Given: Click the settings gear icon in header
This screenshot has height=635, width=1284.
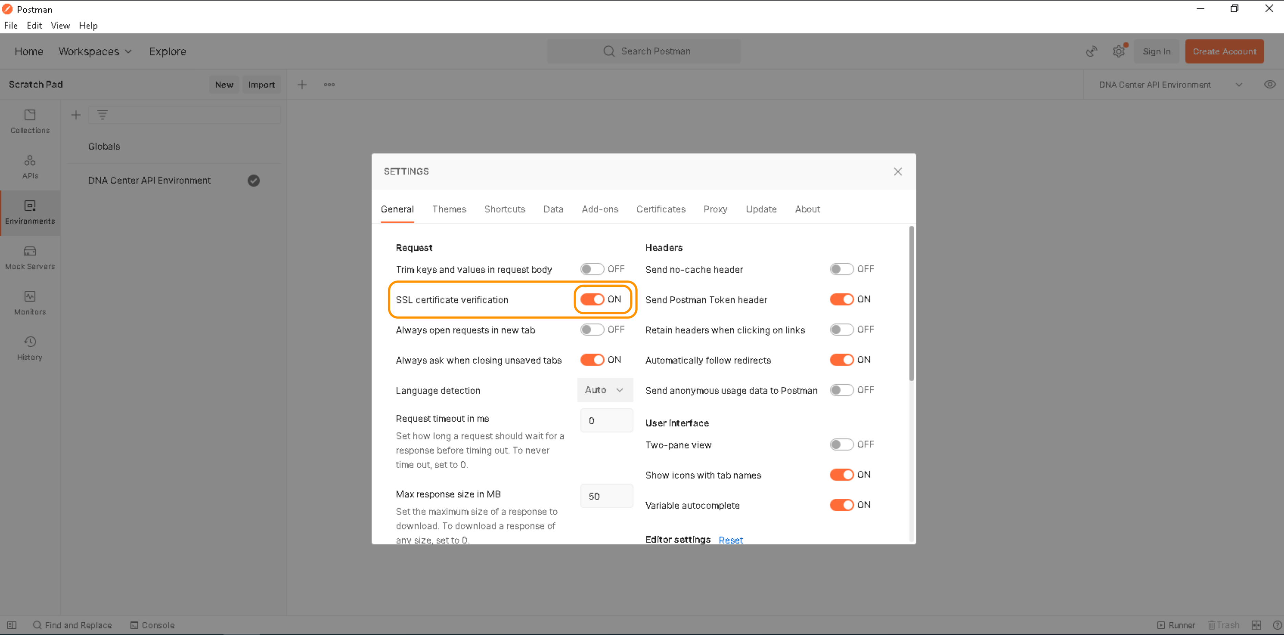Looking at the screenshot, I should click(x=1119, y=51).
